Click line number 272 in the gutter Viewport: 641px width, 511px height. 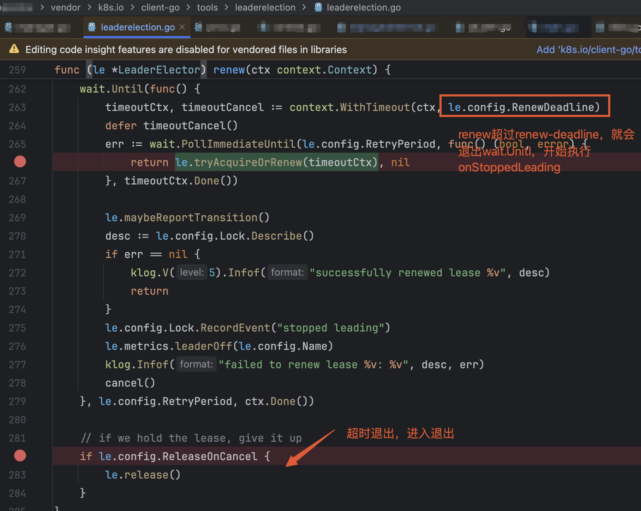click(17, 273)
